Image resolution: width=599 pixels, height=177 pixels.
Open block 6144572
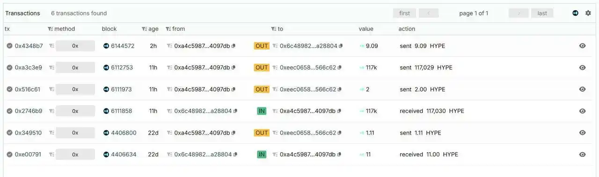pos(123,46)
